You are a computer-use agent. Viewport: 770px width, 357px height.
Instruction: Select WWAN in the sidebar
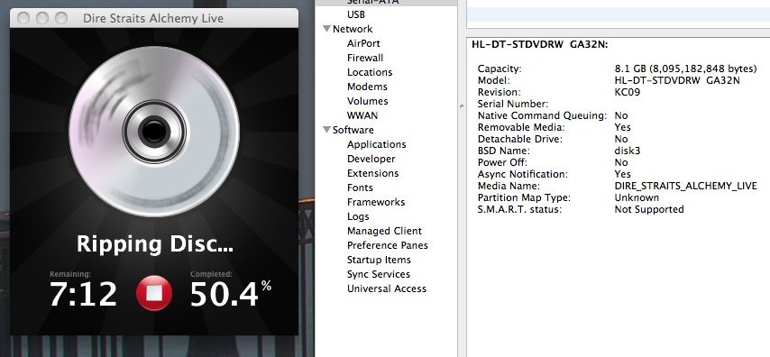[362, 115]
